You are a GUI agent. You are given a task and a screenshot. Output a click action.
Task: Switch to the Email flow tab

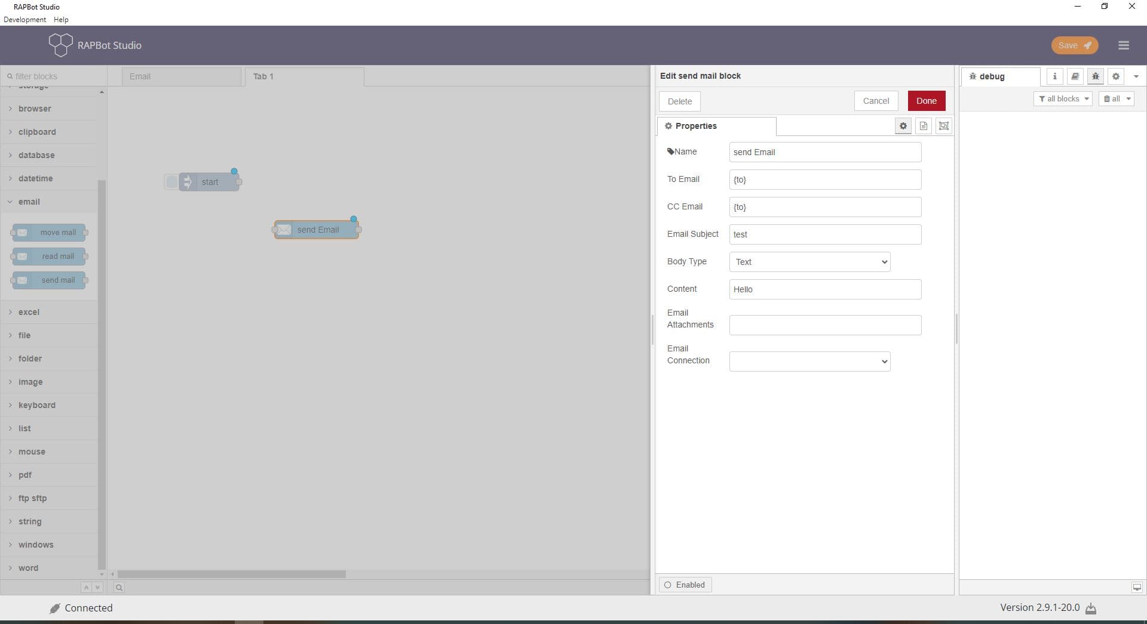coord(182,76)
